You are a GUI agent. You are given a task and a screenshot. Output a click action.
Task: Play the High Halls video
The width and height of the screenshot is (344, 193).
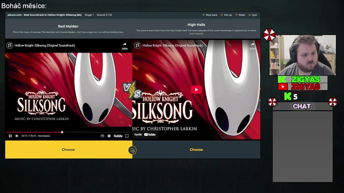pyautogui.click(x=196, y=90)
